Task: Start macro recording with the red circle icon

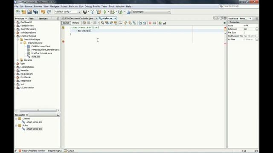Action: click(150, 23)
